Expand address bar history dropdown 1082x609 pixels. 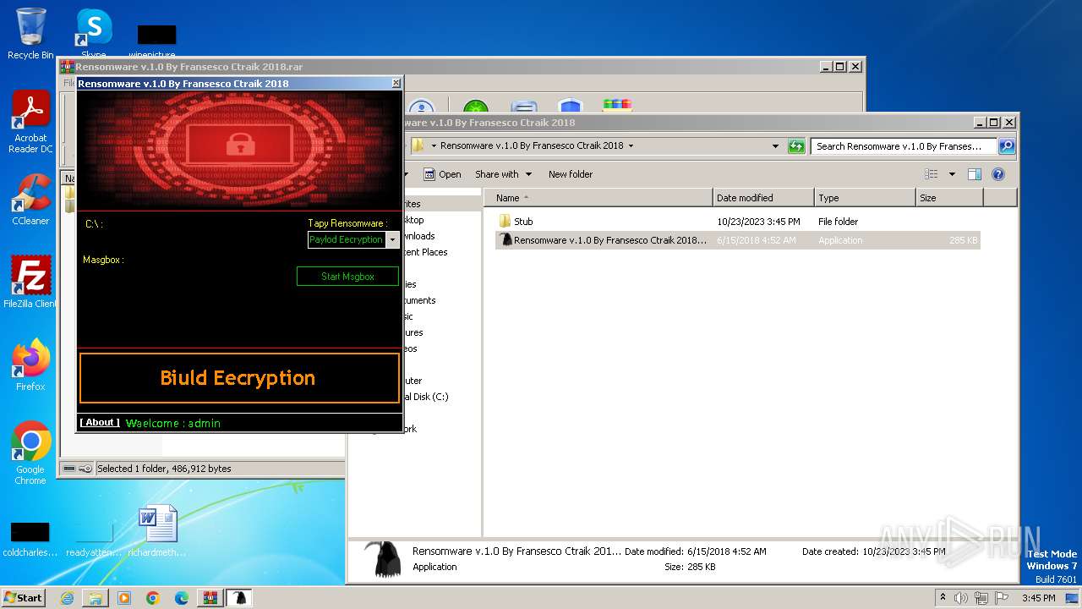pyautogui.click(x=775, y=146)
